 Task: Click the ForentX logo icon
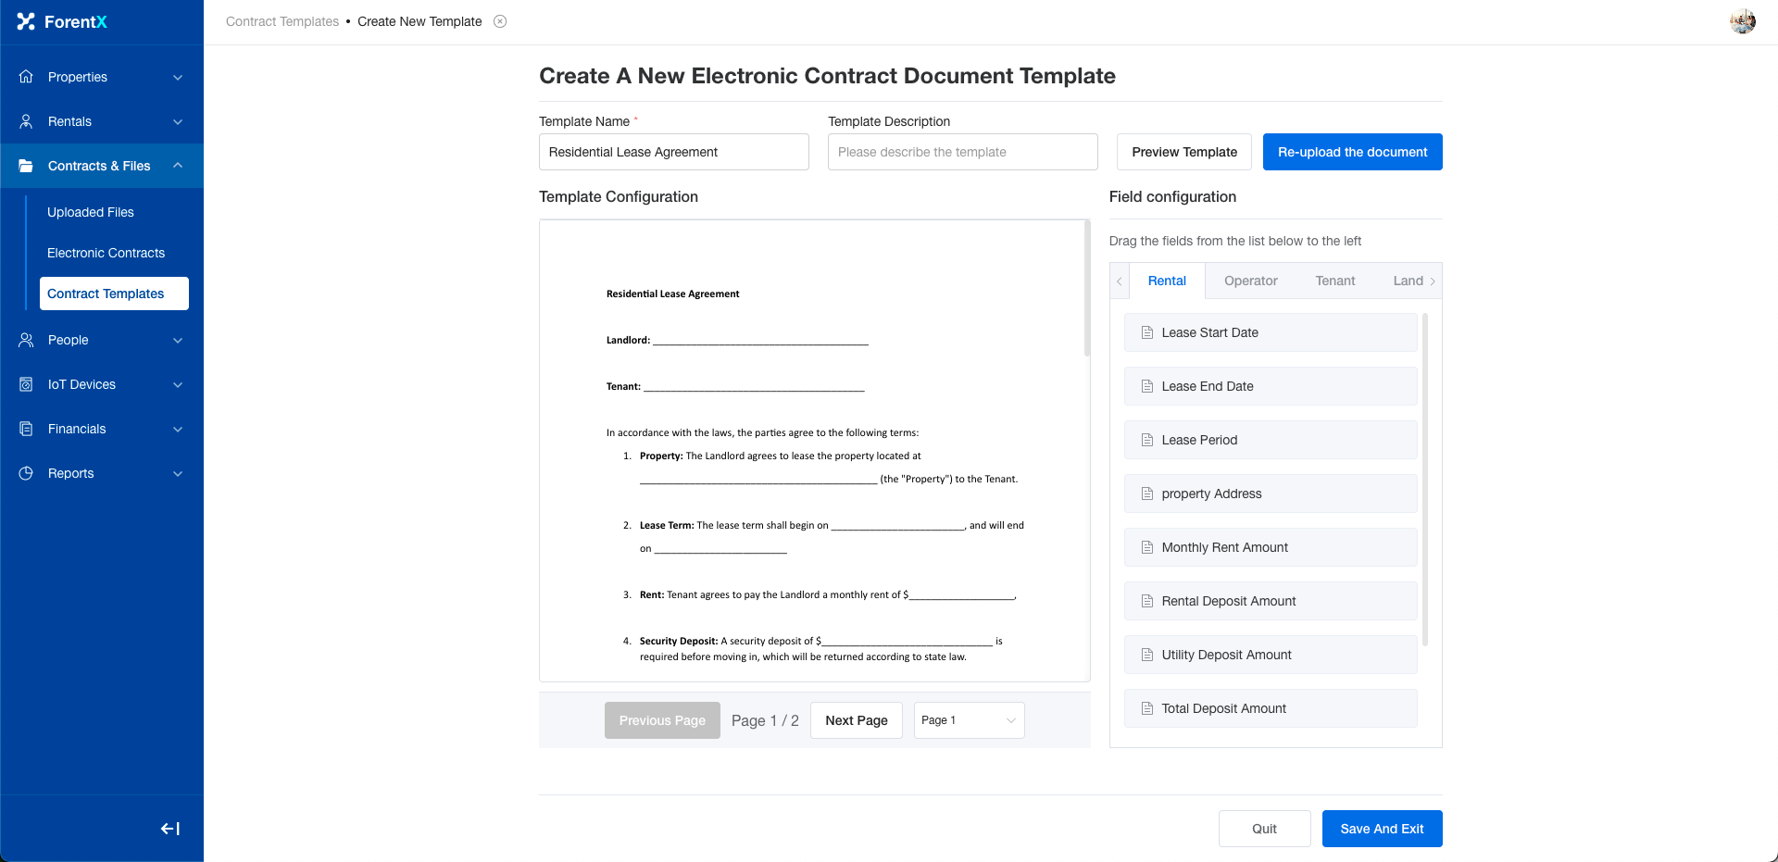click(26, 21)
